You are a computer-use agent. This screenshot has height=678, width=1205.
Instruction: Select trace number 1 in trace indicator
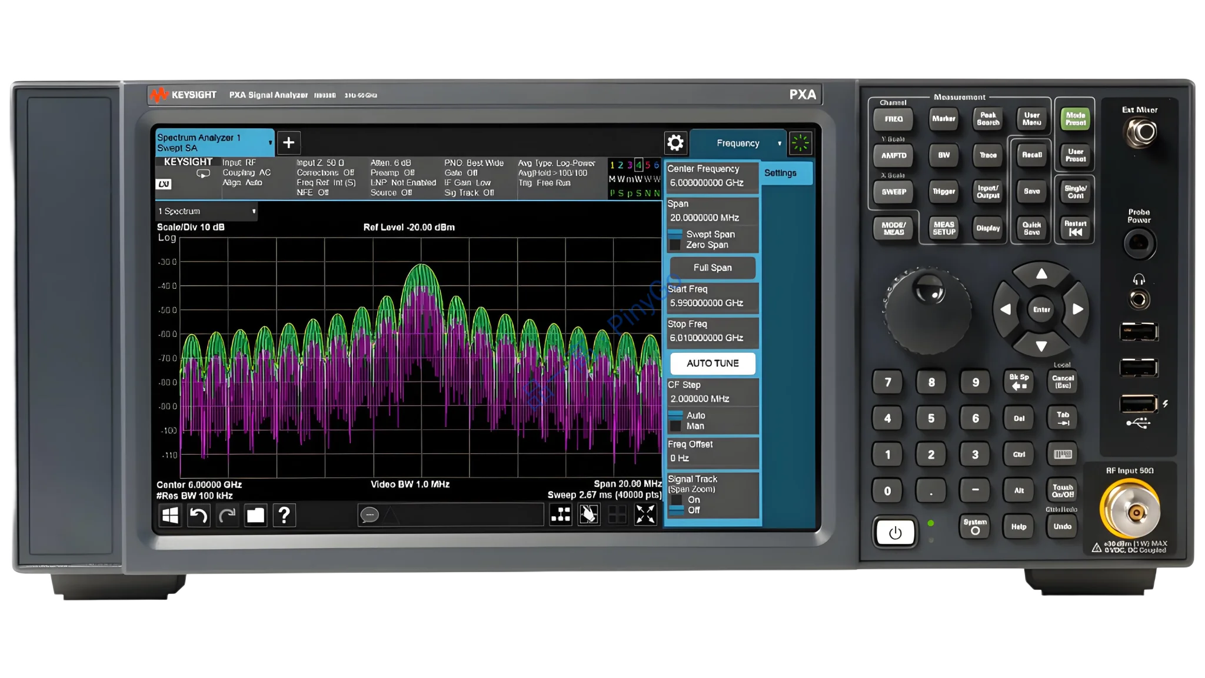[x=613, y=165]
